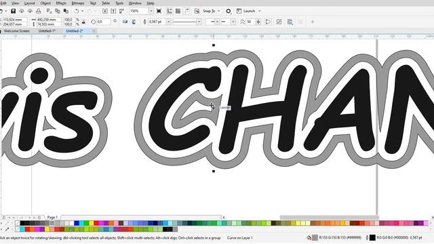Viewport: 434px width, 244px height.
Task: Click the Import cloud download icon
Action: click(22, 11)
